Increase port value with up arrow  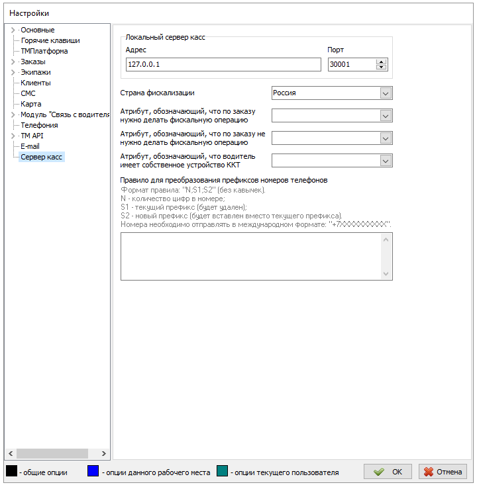[381, 62]
